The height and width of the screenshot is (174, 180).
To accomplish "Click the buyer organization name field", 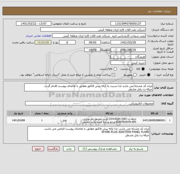I will 93,30.
